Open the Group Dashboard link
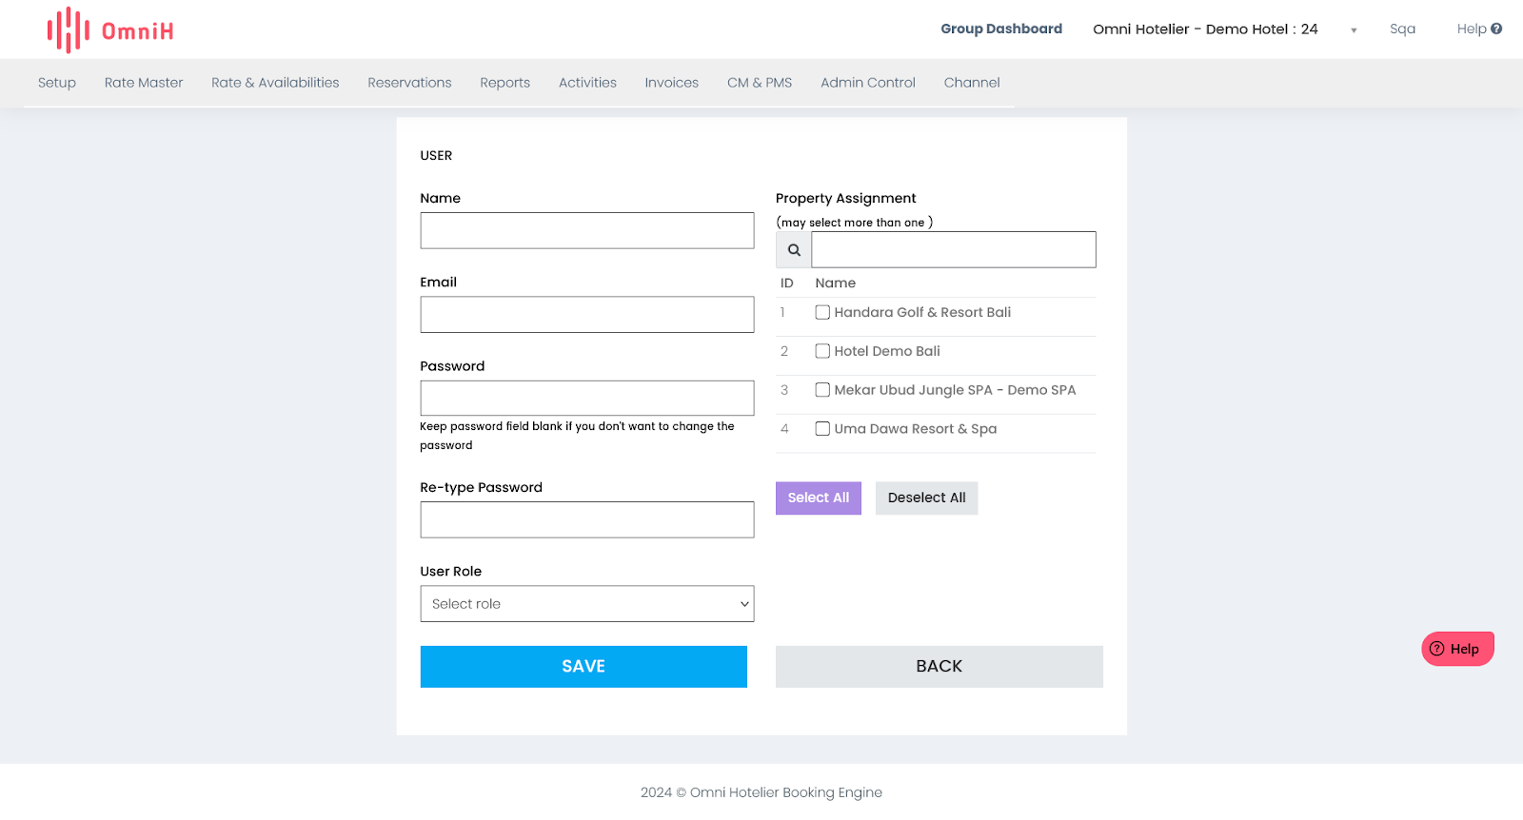Screen dimensions: 1523x820 (1001, 29)
